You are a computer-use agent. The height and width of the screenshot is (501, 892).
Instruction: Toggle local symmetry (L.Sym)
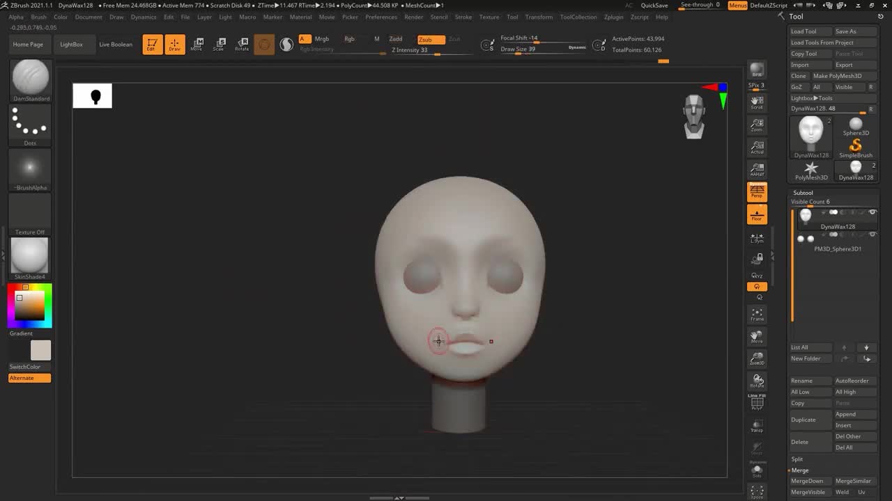[x=757, y=237]
